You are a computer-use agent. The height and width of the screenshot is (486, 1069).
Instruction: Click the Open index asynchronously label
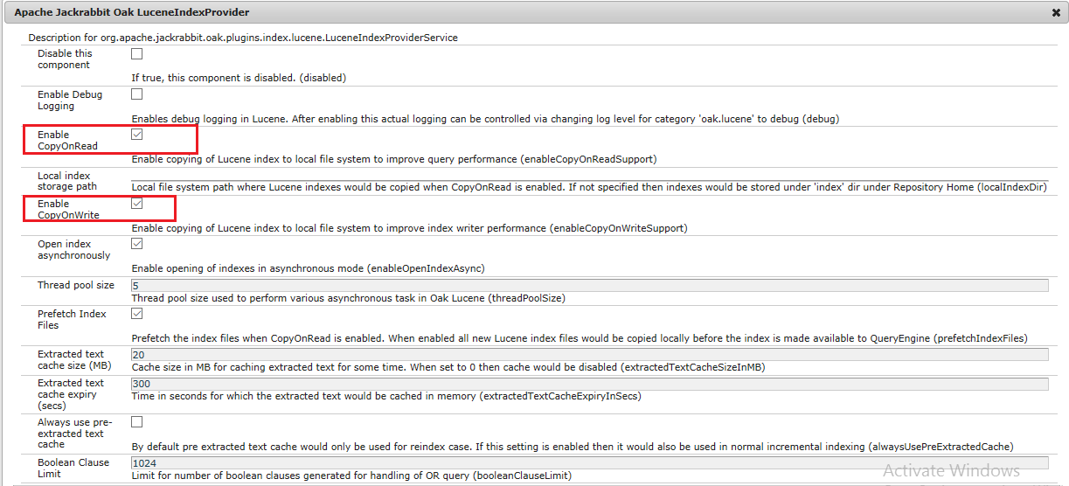tap(73, 250)
